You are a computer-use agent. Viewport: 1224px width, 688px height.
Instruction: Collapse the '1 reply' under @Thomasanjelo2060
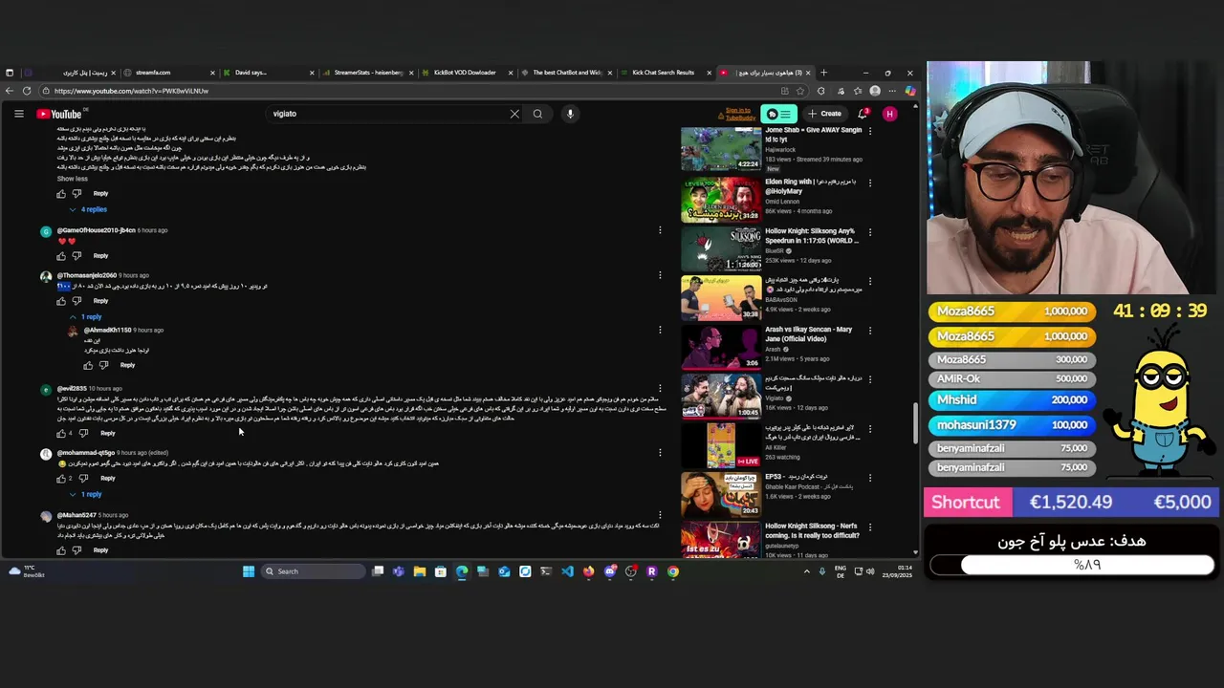(x=86, y=316)
